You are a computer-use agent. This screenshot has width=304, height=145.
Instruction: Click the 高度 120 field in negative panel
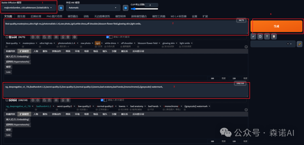[235, 141]
